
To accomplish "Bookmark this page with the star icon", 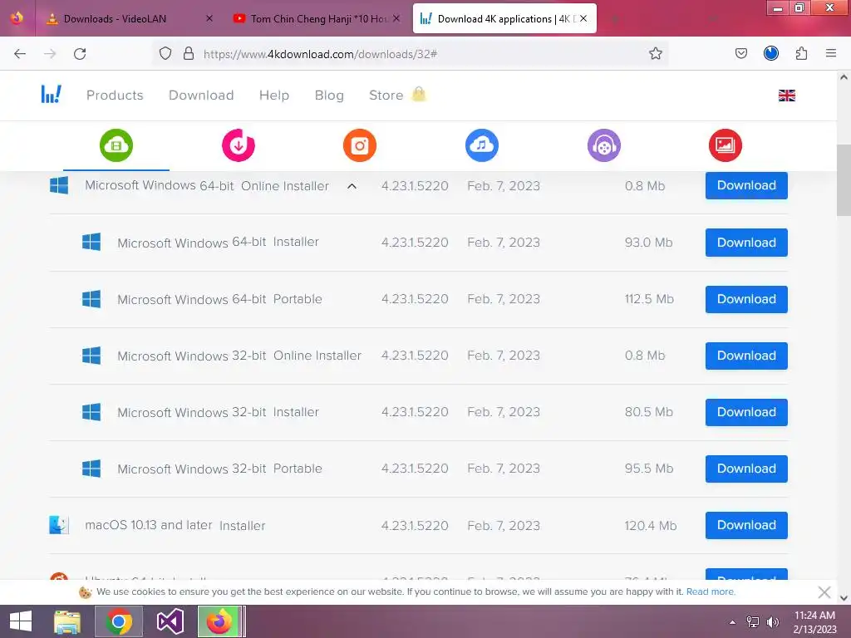I will [x=656, y=53].
